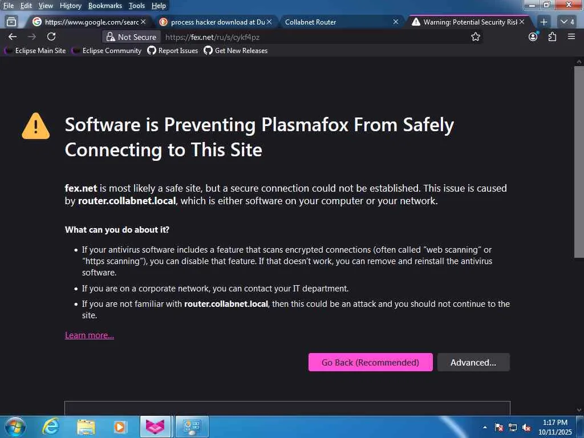Click the forward arrow navigation button

coord(32,36)
